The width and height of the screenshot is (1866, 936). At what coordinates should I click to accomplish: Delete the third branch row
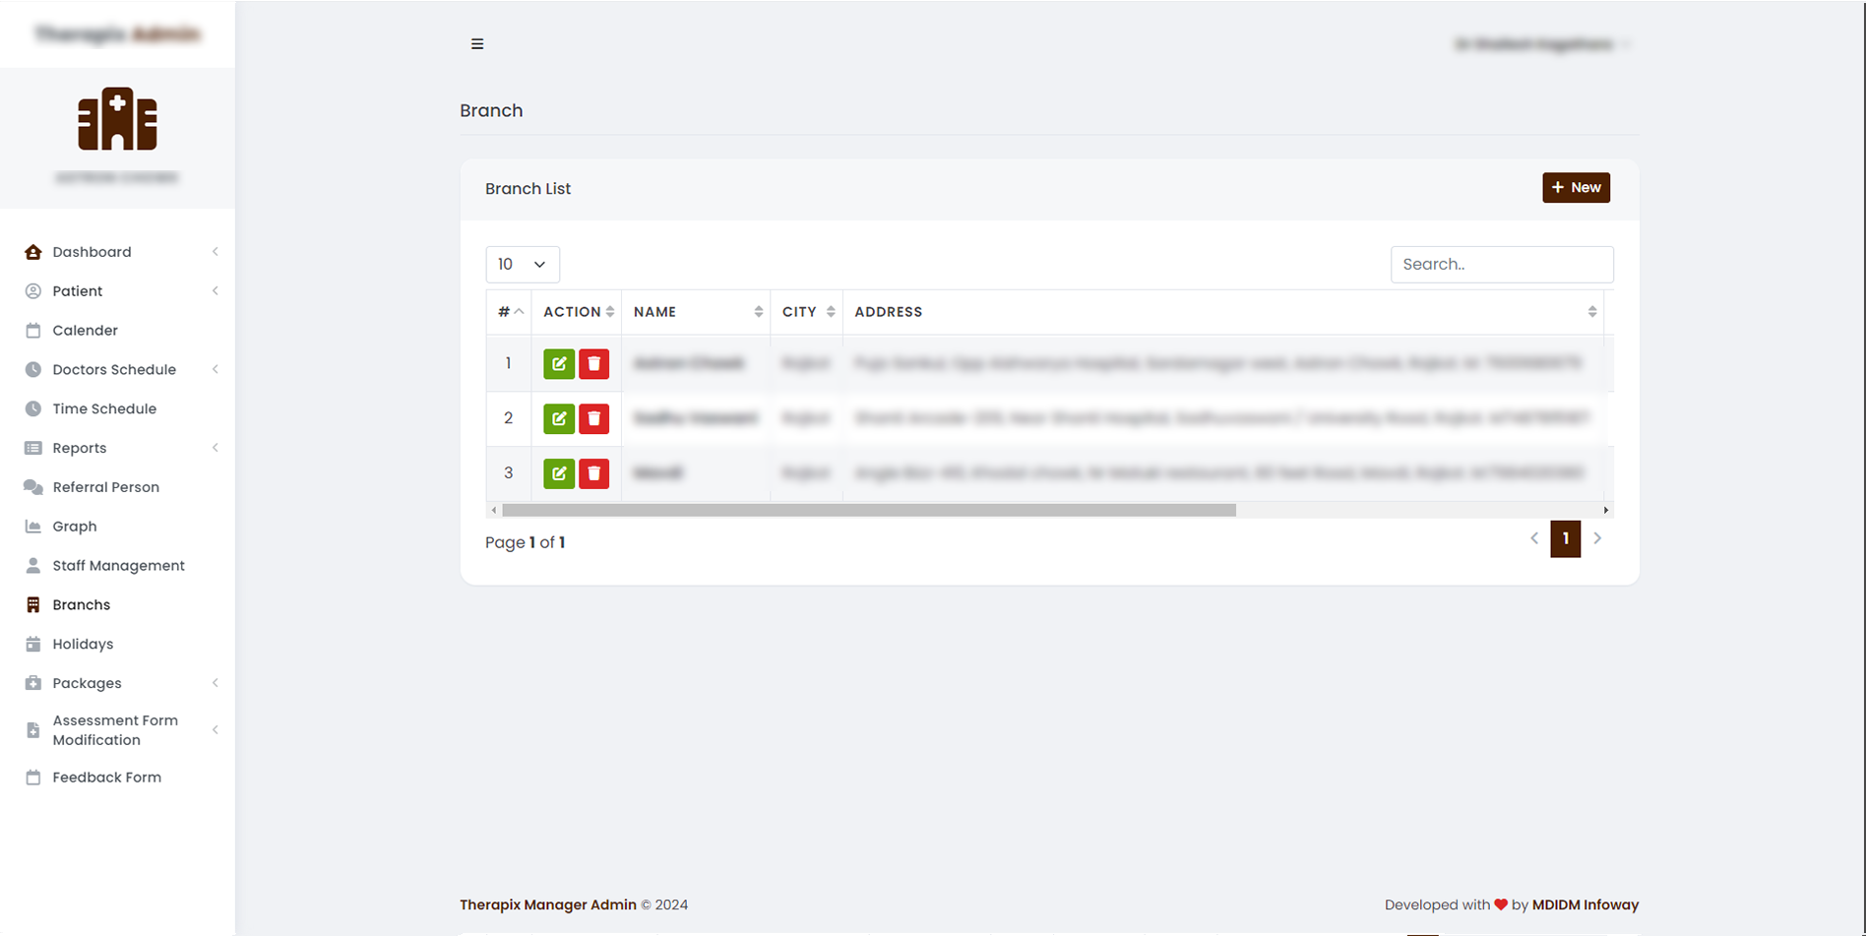pos(593,473)
